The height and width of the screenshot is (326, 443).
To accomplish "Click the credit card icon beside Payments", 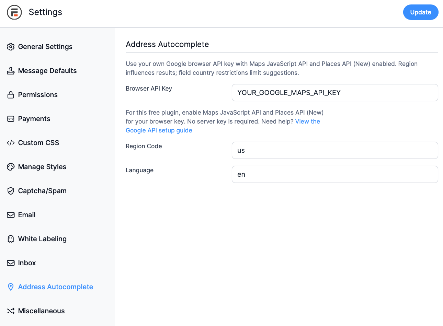I will (11, 119).
